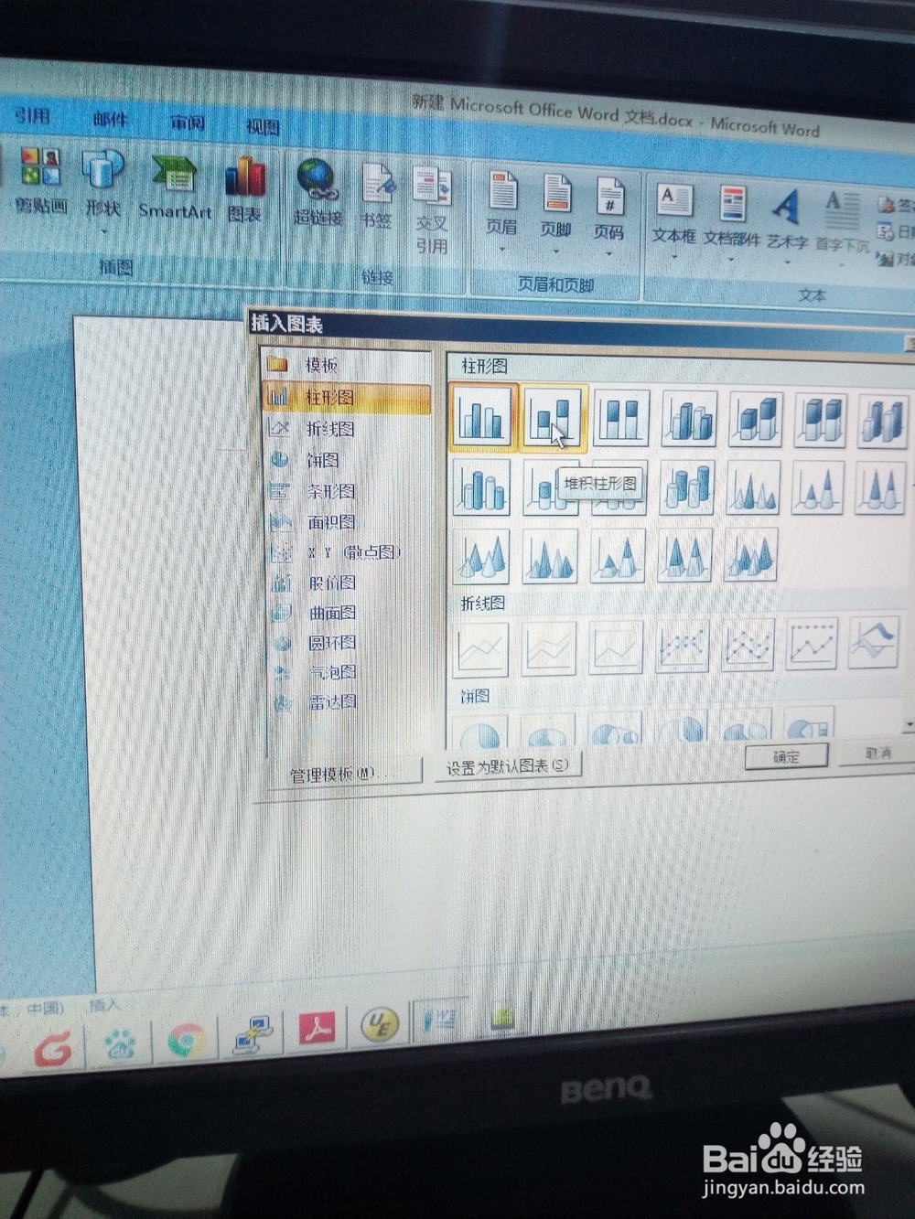915x1219 pixels.
Task: Choose the clustered cylinder chart thumbnail
Action: point(481,487)
